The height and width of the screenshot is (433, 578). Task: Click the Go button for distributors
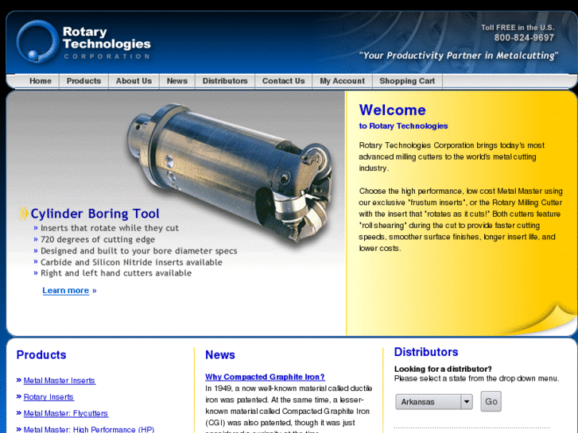pos(491,401)
